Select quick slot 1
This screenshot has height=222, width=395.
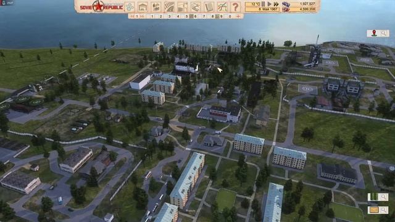[152, 17]
